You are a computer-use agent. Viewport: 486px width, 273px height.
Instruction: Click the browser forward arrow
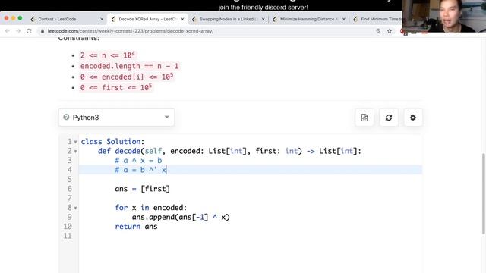coord(18,31)
